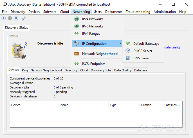The width and height of the screenshot is (193, 138).
Task: Open DNS Server from the submenu
Action: tap(143, 58)
